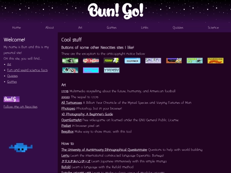Open the light blue Eggramen site button
This screenshot has height=173, width=231.
(133, 61)
